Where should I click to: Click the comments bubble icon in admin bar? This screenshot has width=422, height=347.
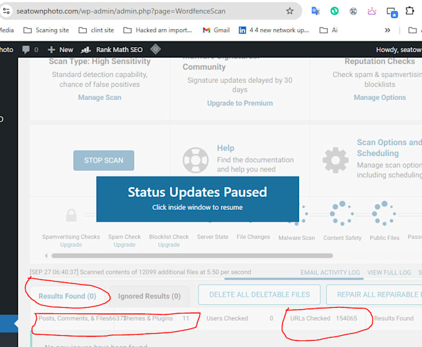point(26,50)
